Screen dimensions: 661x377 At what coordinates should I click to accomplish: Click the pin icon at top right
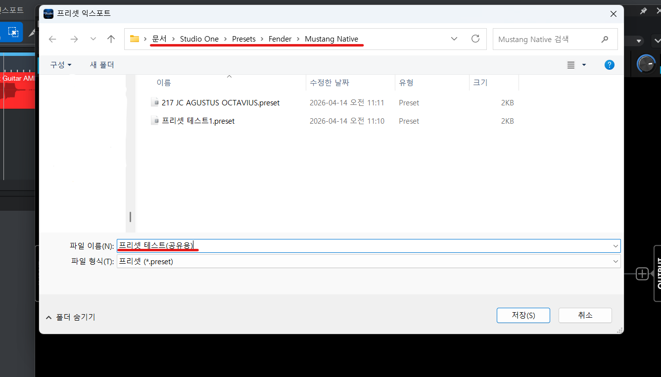coord(643,11)
